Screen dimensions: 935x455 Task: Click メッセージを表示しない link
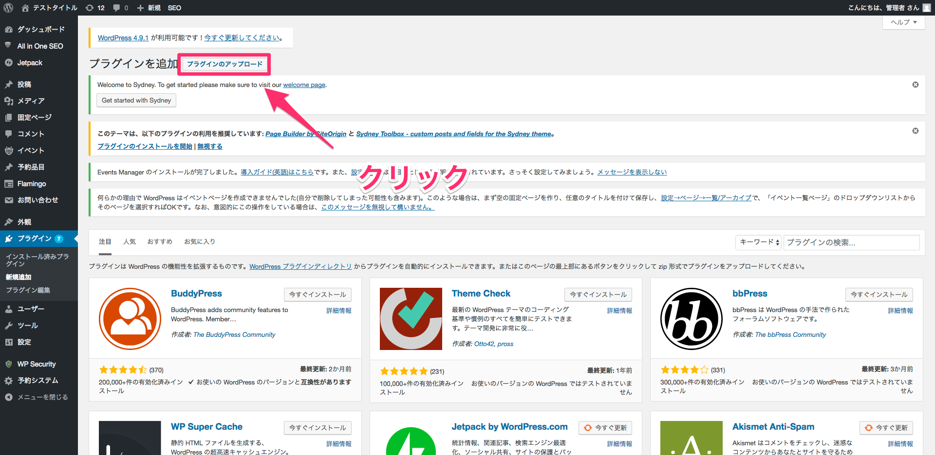coord(632,172)
